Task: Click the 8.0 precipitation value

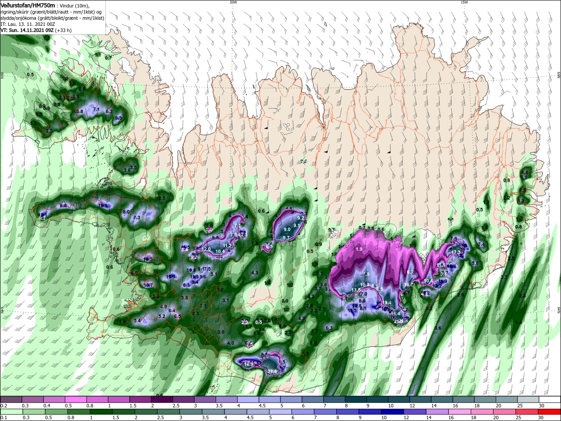Action: pos(126,212)
